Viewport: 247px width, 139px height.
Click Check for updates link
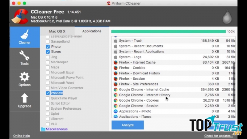(x=219, y=136)
